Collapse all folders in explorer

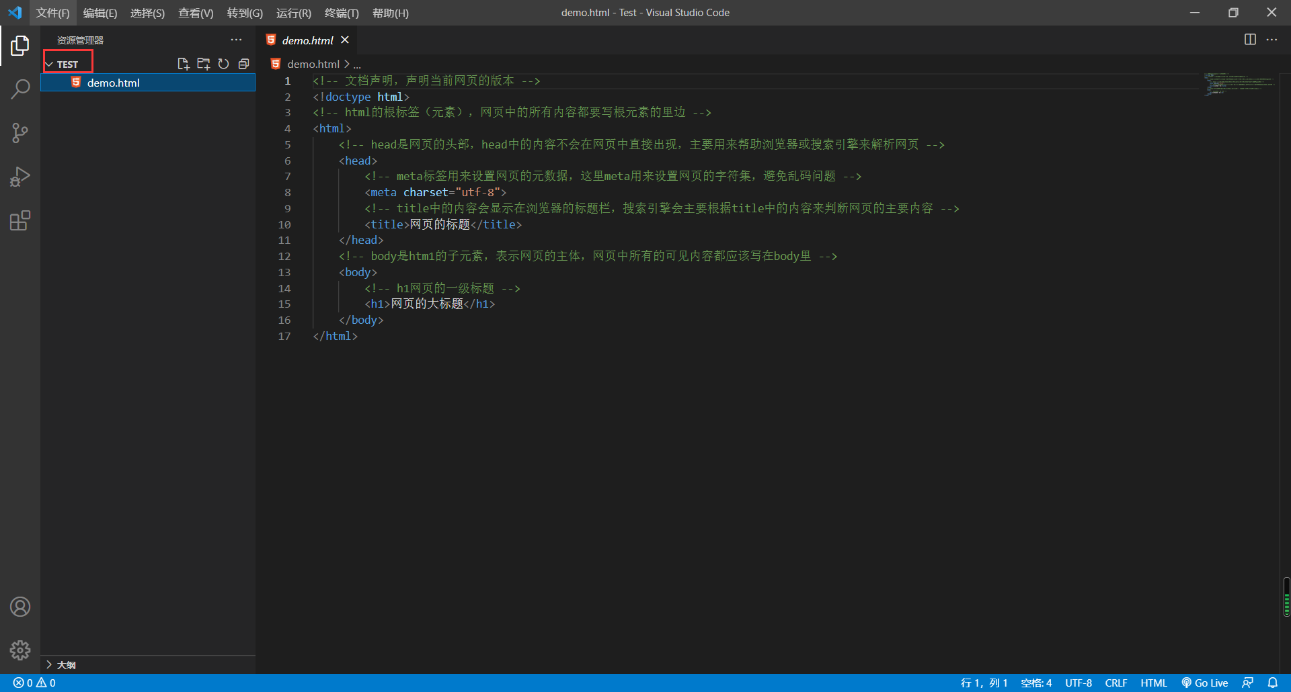(x=243, y=64)
